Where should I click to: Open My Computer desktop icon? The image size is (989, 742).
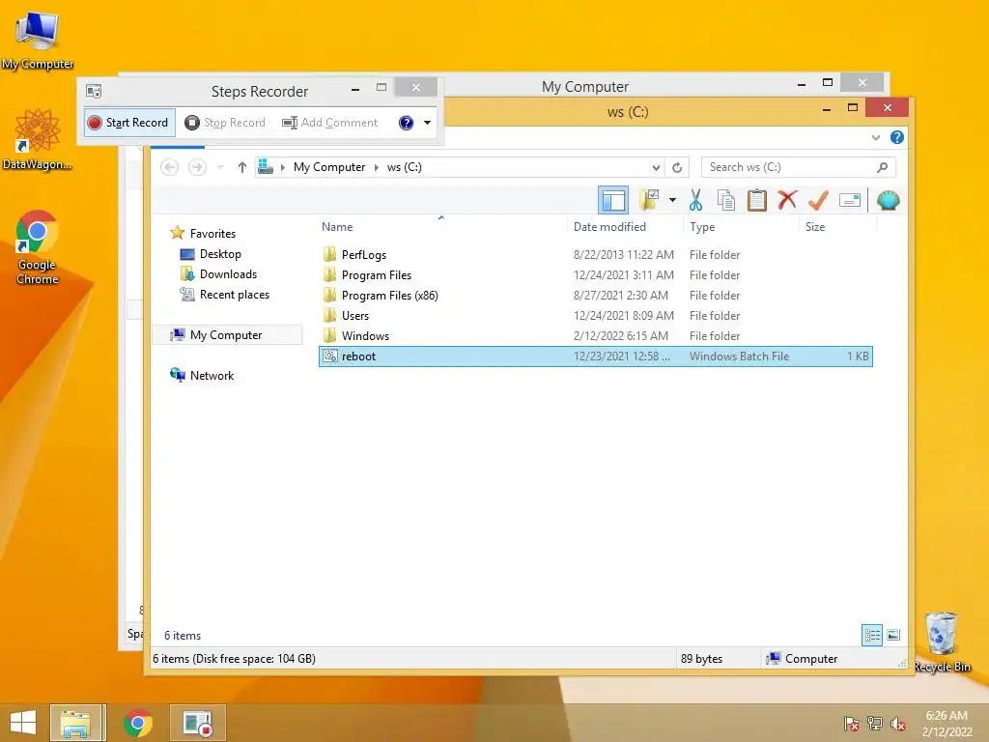click(37, 40)
